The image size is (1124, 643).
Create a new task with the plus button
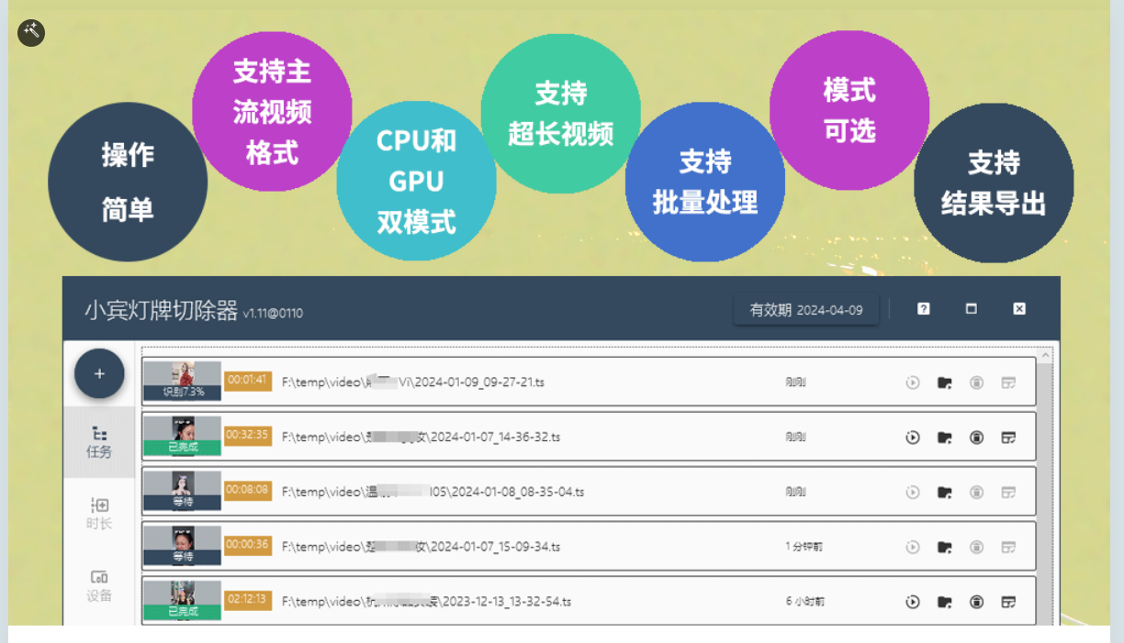coord(99,373)
